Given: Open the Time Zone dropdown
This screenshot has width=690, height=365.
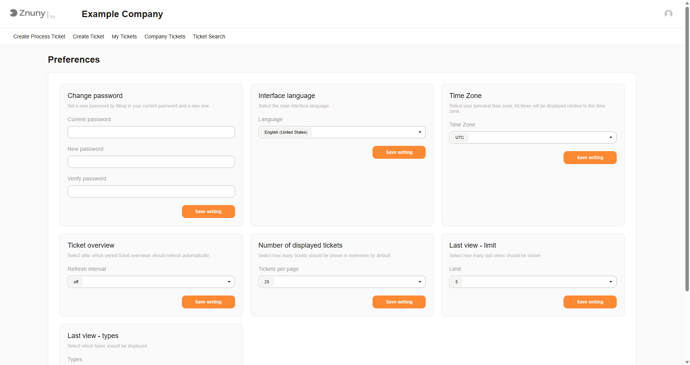Looking at the screenshot, I should click(610, 137).
